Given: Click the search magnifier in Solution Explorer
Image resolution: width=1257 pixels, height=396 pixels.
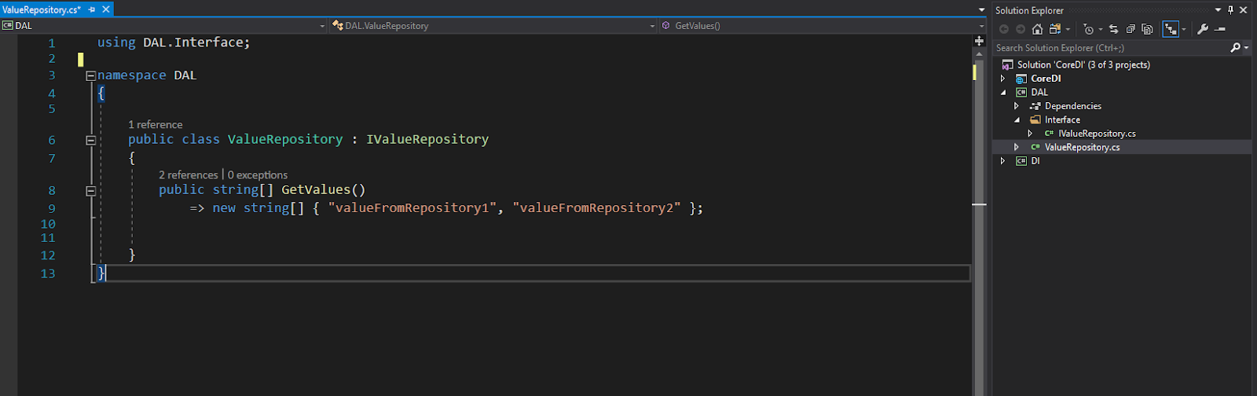Looking at the screenshot, I should [x=1235, y=48].
